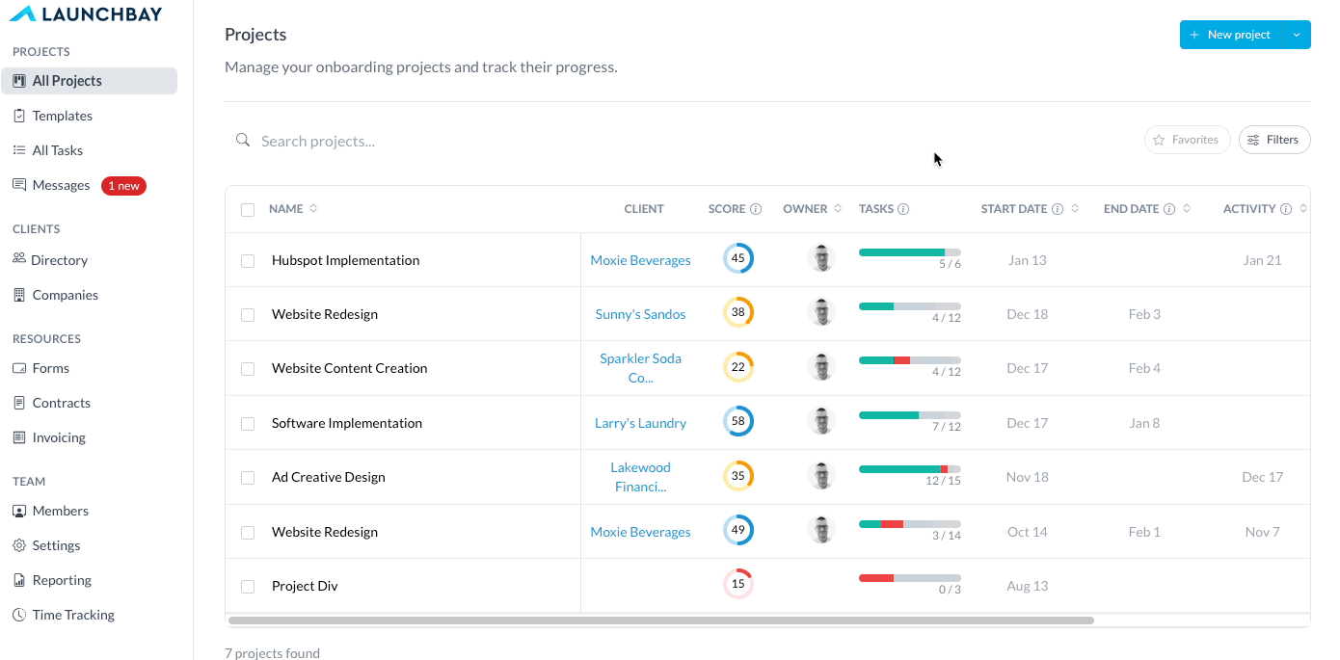The width and height of the screenshot is (1340, 660).
Task: Check the Ad Creative Design checkbox
Action: click(248, 478)
